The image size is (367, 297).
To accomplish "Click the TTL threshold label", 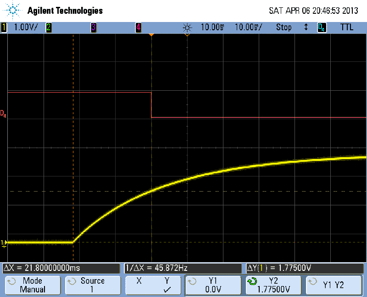I will pos(347,27).
